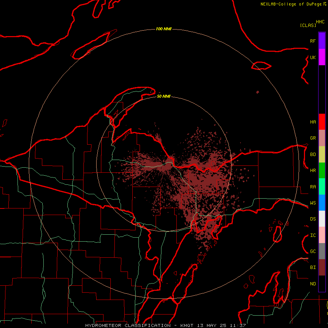Screen dimensions: 328x328
Task: Click the GC gray legend color block
Action: coord(322,251)
